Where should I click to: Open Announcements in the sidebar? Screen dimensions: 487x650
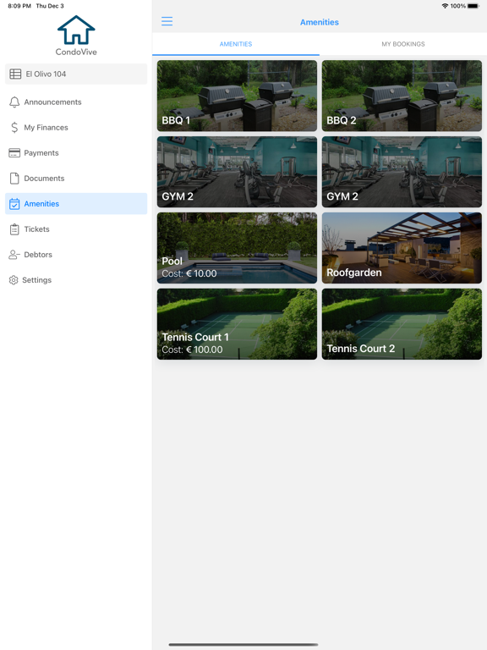76,102
